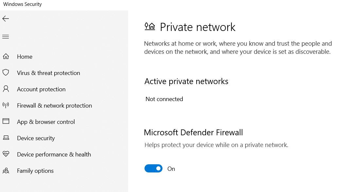Open Virus & threat protection page
342x192 pixels.
point(48,73)
